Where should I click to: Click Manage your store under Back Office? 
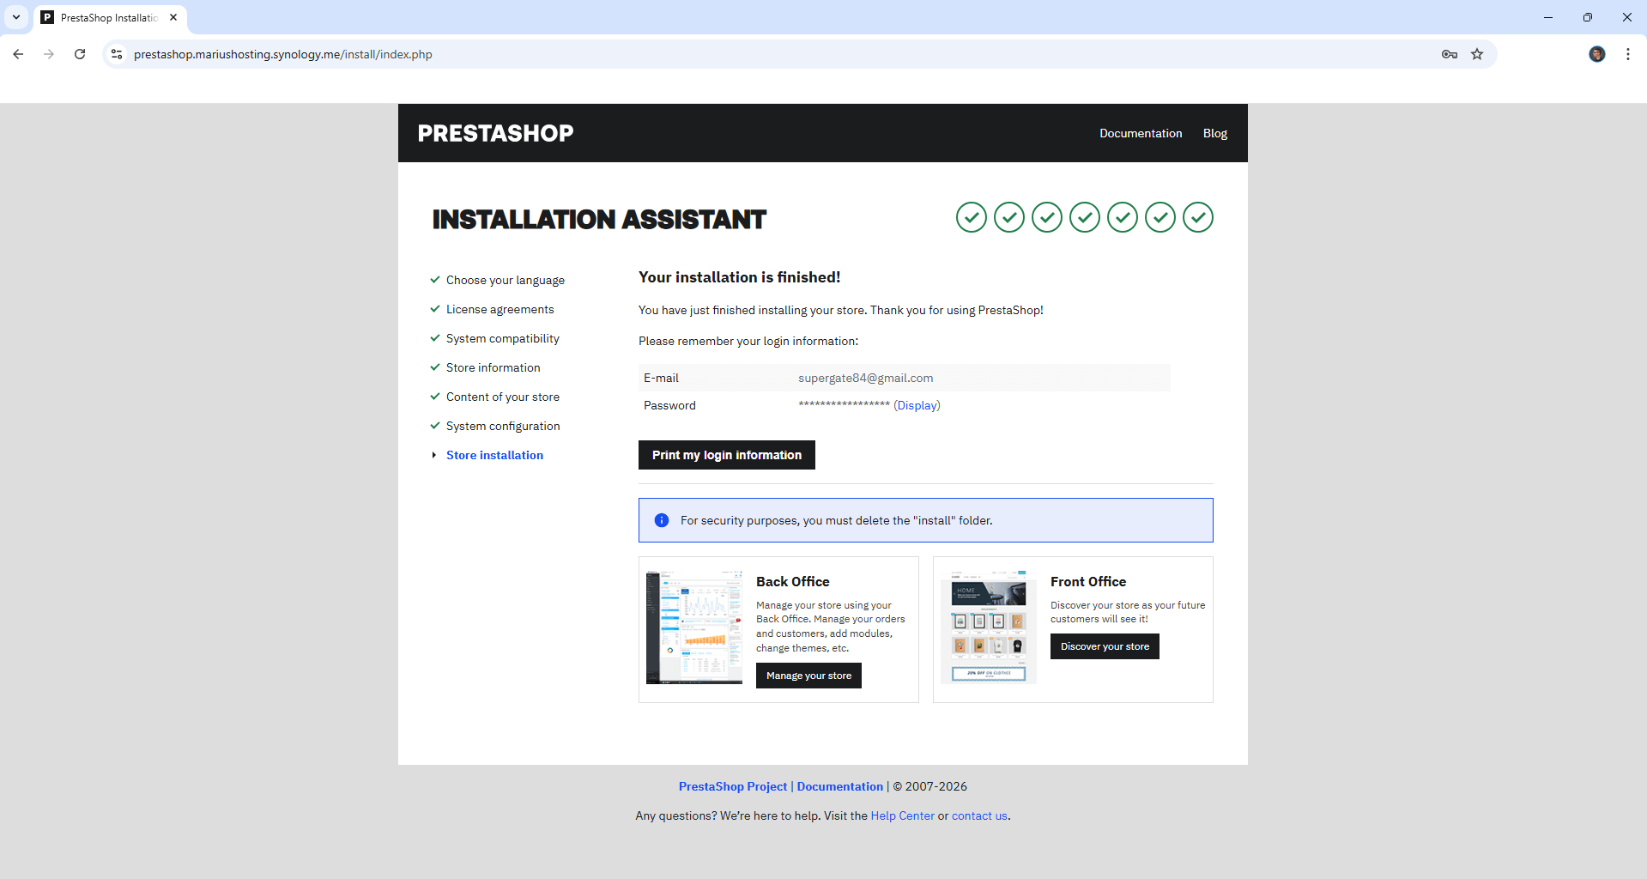click(808, 675)
